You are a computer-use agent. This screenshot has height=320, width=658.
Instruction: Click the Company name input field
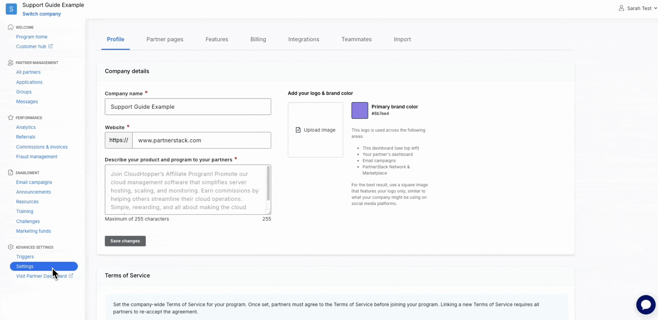pyautogui.click(x=188, y=107)
